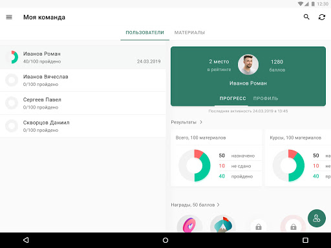Tap the Android home circle button

(165, 240)
